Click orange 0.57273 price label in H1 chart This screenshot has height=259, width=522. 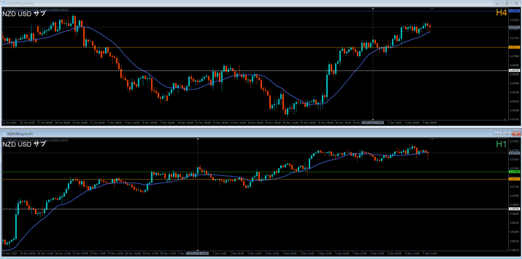tap(514, 179)
